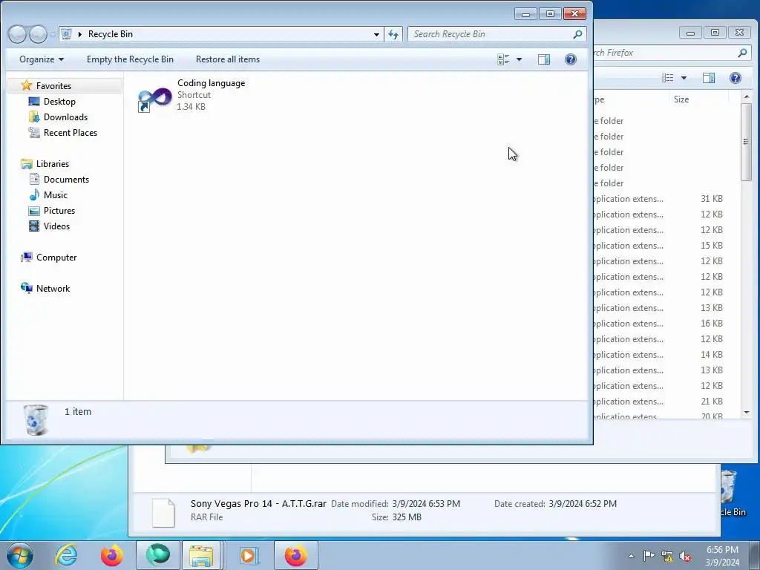Open Help in the Firefox folder window
The height and width of the screenshot is (570, 760).
point(736,77)
